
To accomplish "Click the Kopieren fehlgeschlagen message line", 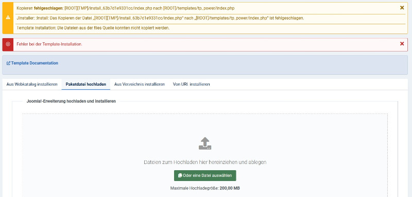I will coord(125,8).
